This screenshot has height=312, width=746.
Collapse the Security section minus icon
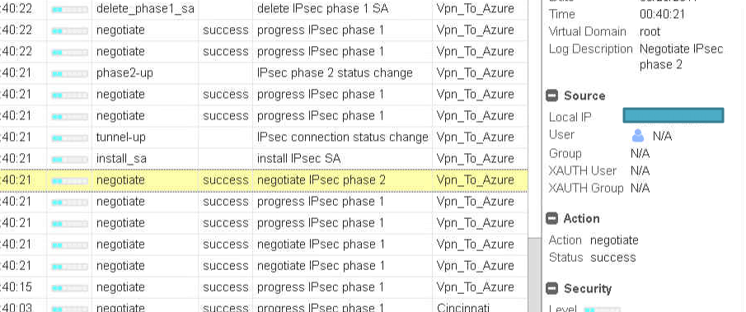552,289
